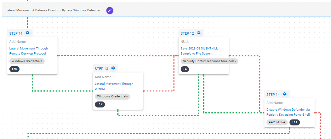
Task: Click the purple pencil edit icon
Action: [x=110, y=10]
